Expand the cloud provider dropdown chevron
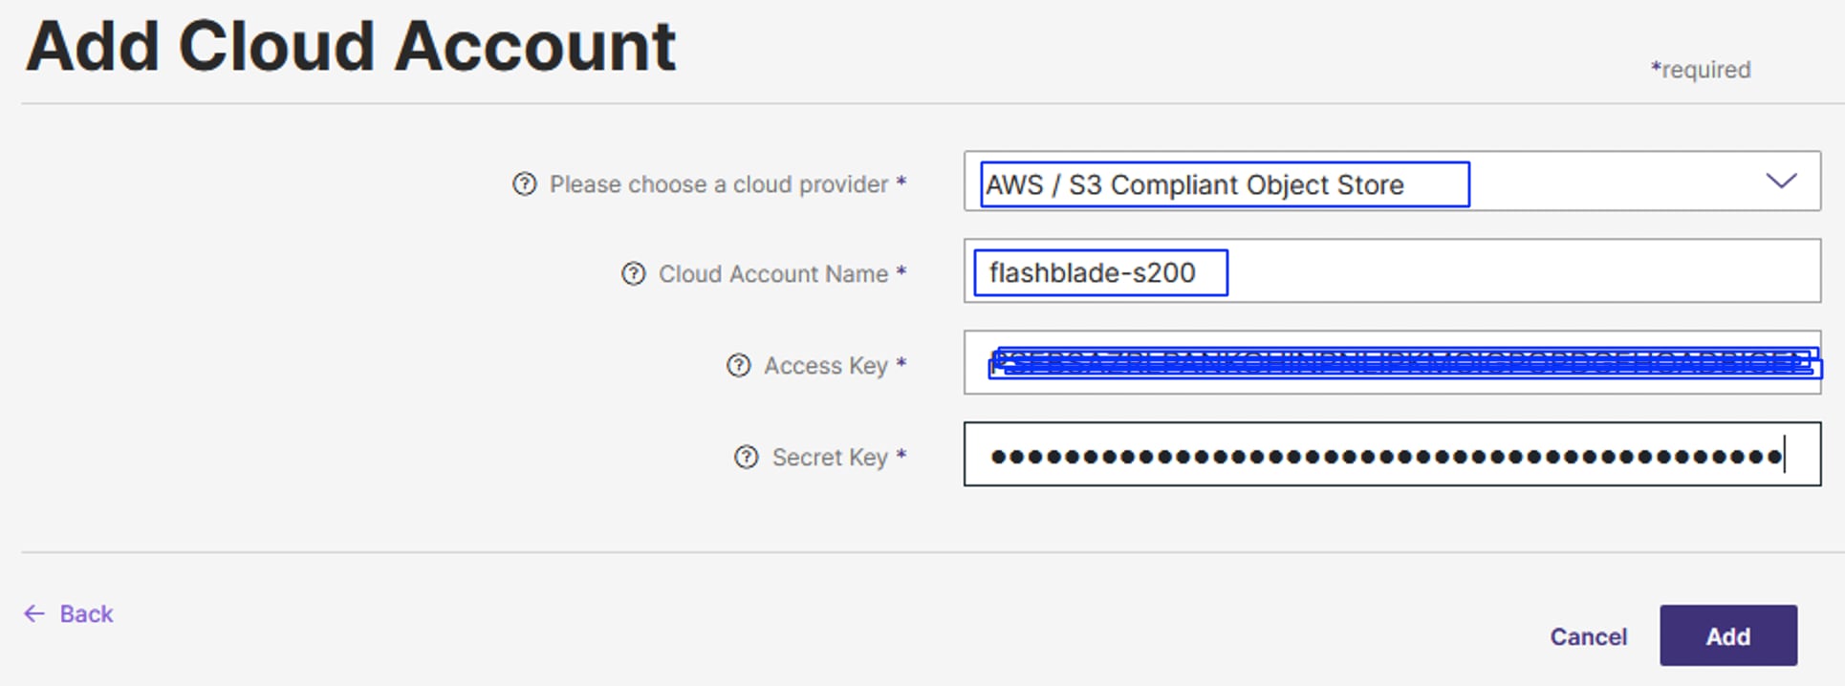Screen dimensions: 1845x686 click(x=1781, y=181)
